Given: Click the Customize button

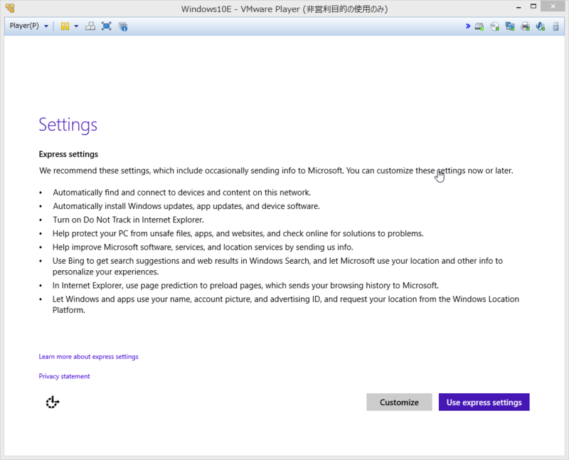Looking at the screenshot, I should [399, 402].
